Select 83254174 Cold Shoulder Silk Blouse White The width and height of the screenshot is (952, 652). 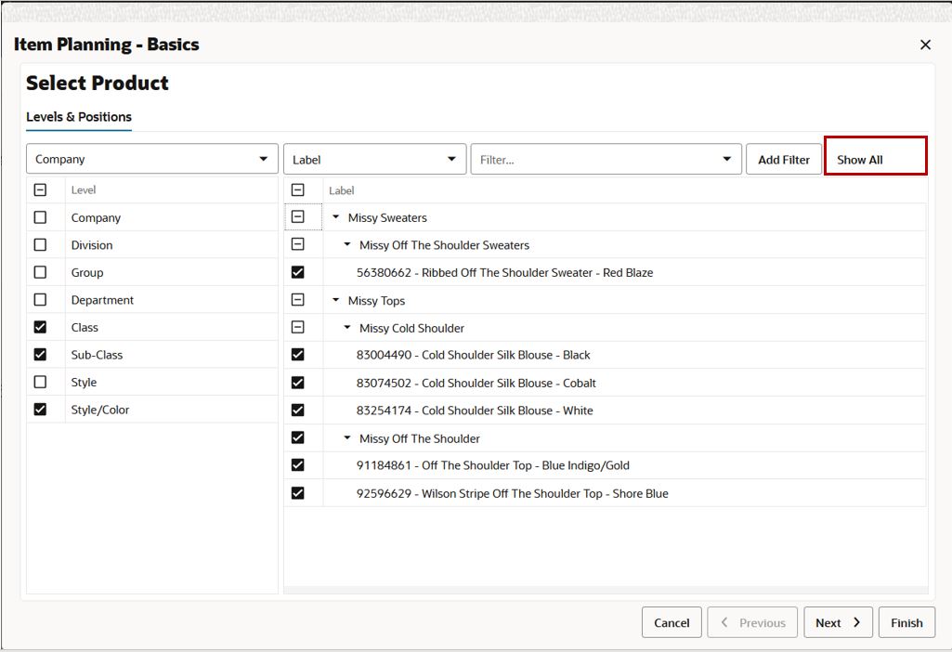point(475,411)
